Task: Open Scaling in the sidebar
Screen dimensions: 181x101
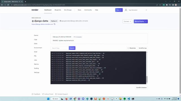Action: (x=36, y=68)
